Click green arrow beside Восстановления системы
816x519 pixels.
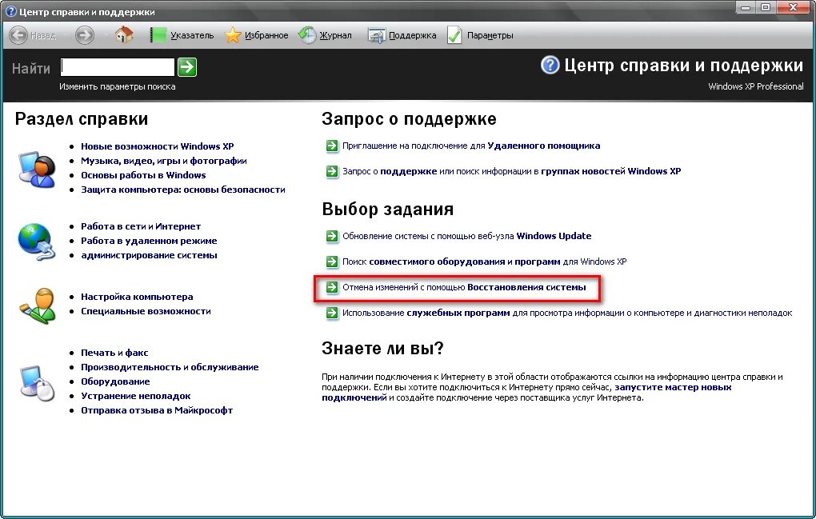pos(332,287)
